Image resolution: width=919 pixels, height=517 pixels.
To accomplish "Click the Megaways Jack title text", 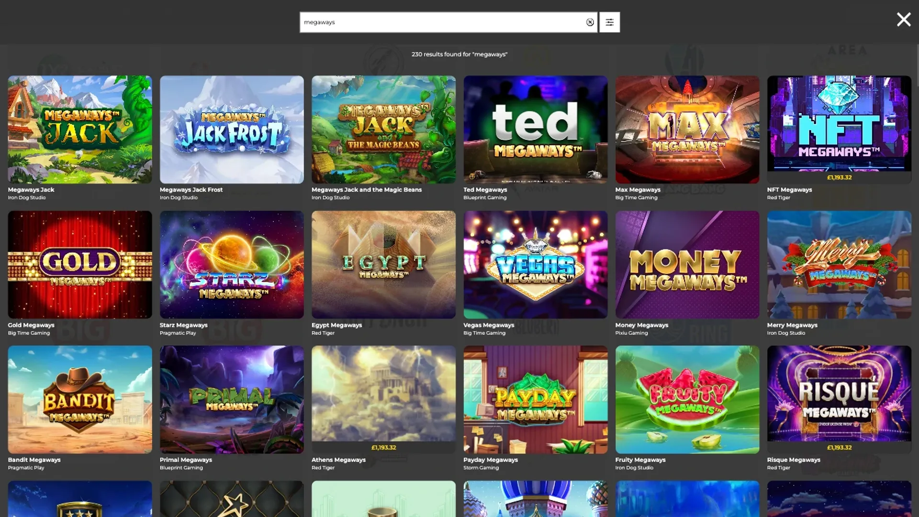I will coord(31,190).
